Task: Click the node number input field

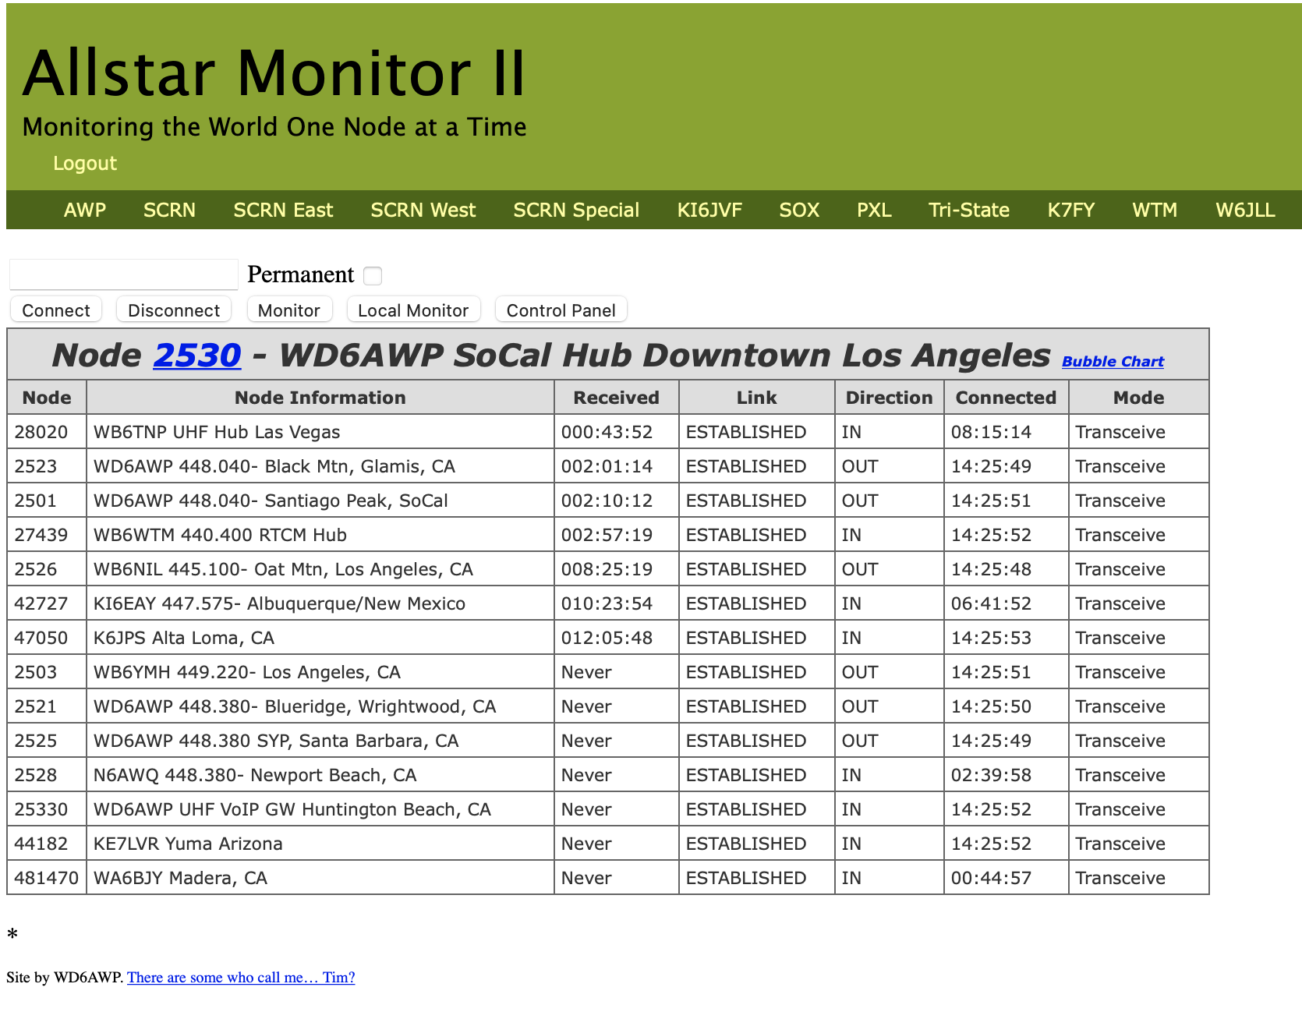Action: [x=124, y=274]
